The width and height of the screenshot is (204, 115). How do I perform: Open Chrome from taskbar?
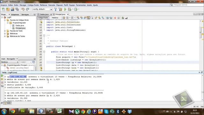pyautogui.click(x=13, y=111)
